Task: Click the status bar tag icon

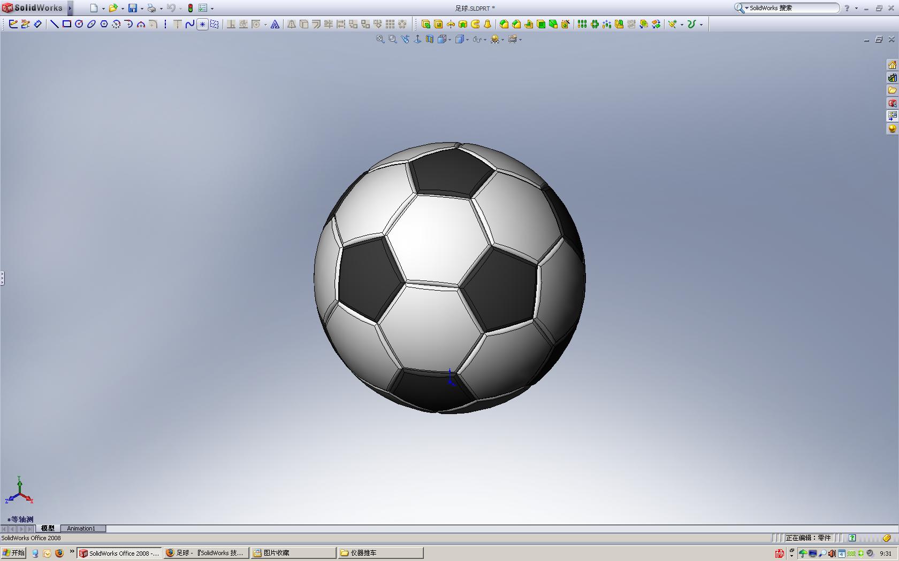Action: click(887, 538)
